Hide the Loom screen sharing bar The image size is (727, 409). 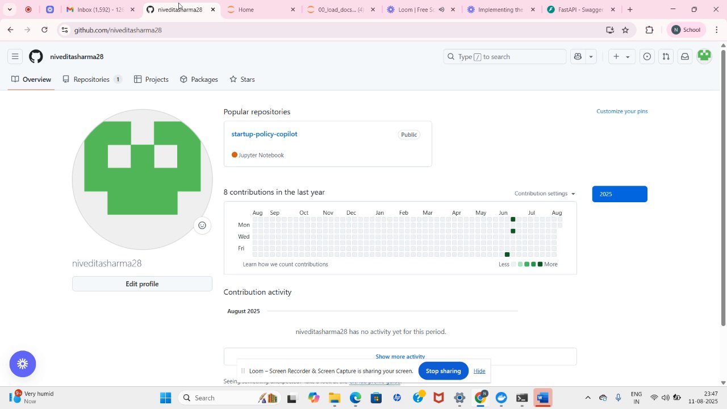[x=479, y=371]
